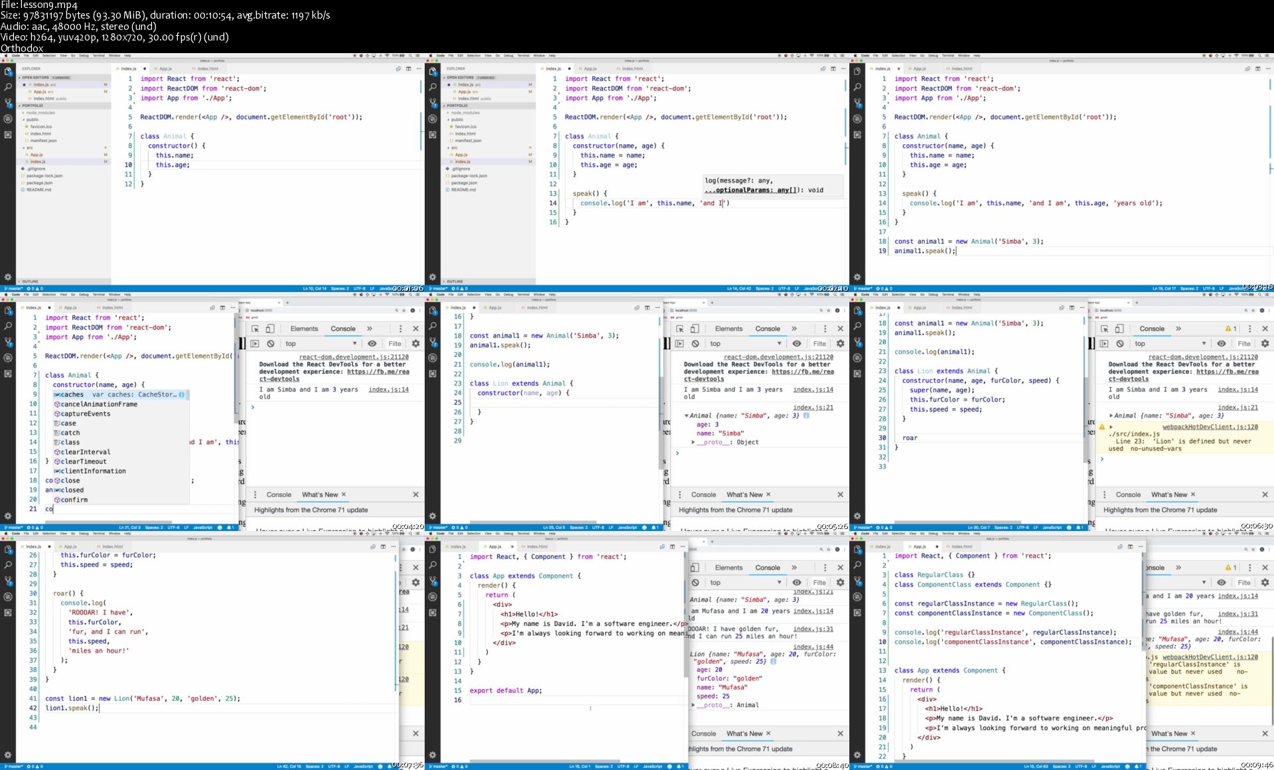Open Search icon in the 00:01:06 frame
1274x770 pixels.
[8, 87]
